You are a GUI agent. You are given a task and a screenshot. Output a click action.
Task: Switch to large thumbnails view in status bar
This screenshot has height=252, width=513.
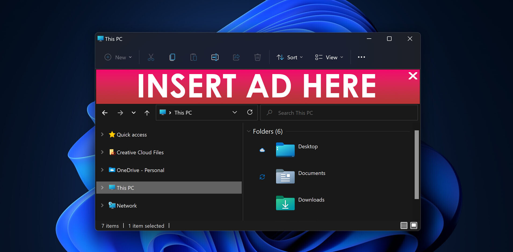click(414, 225)
